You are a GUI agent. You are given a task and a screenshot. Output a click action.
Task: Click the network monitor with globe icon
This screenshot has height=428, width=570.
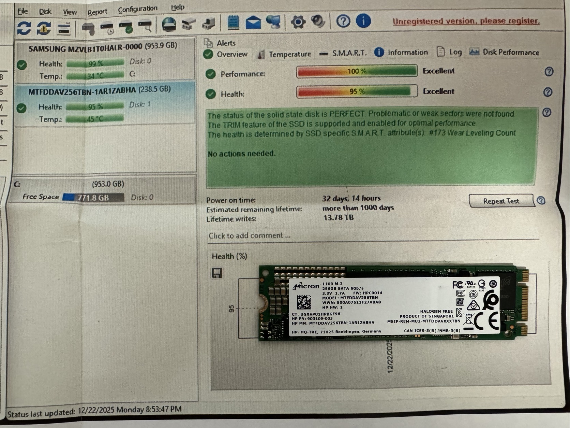(x=273, y=22)
